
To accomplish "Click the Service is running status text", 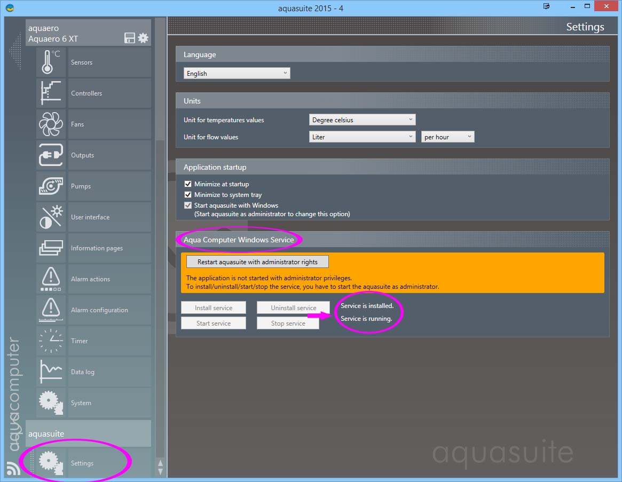I will [x=366, y=319].
